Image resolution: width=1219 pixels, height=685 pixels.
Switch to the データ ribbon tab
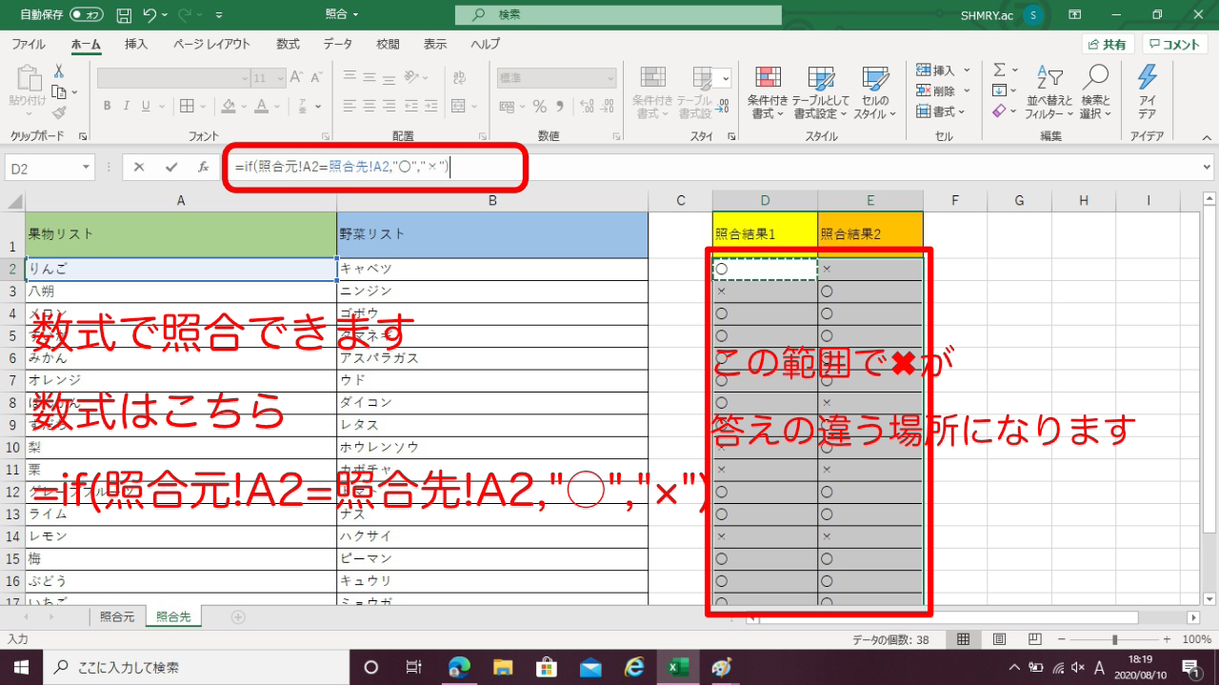pyautogui.click(x=337, y=44)
